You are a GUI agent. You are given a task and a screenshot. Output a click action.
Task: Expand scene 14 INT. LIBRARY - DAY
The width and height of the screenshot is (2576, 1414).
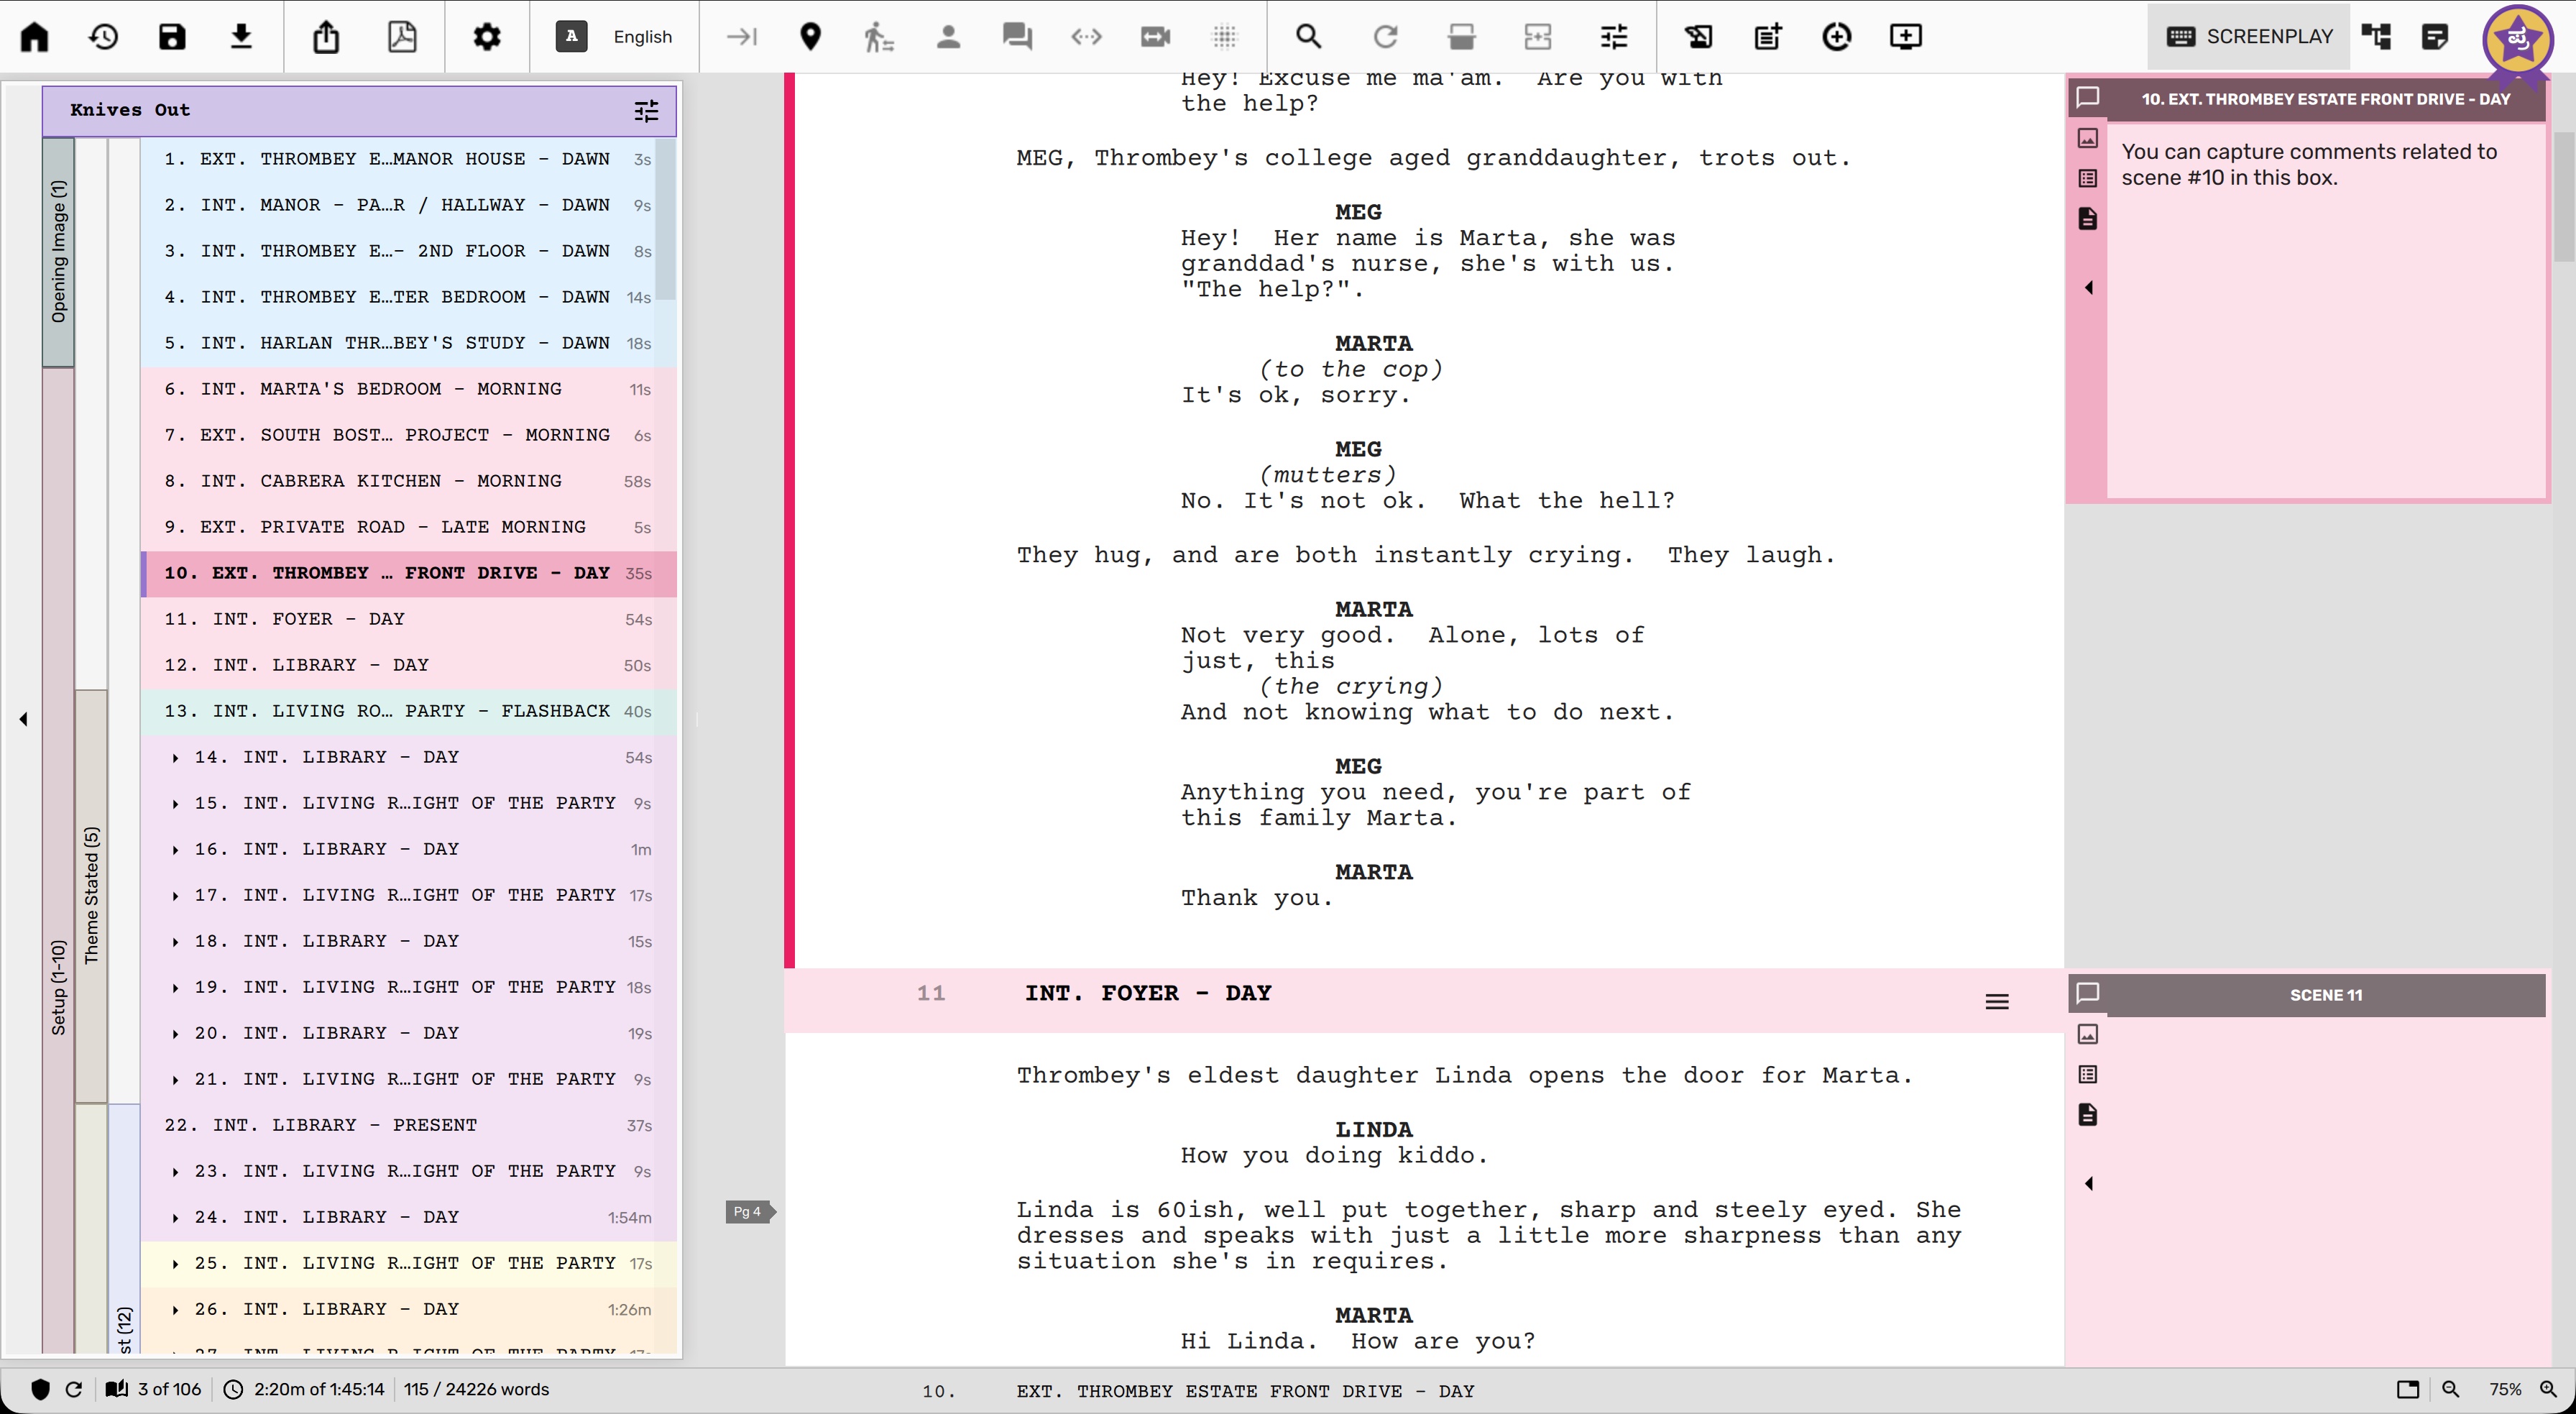(x=176, y=758)
